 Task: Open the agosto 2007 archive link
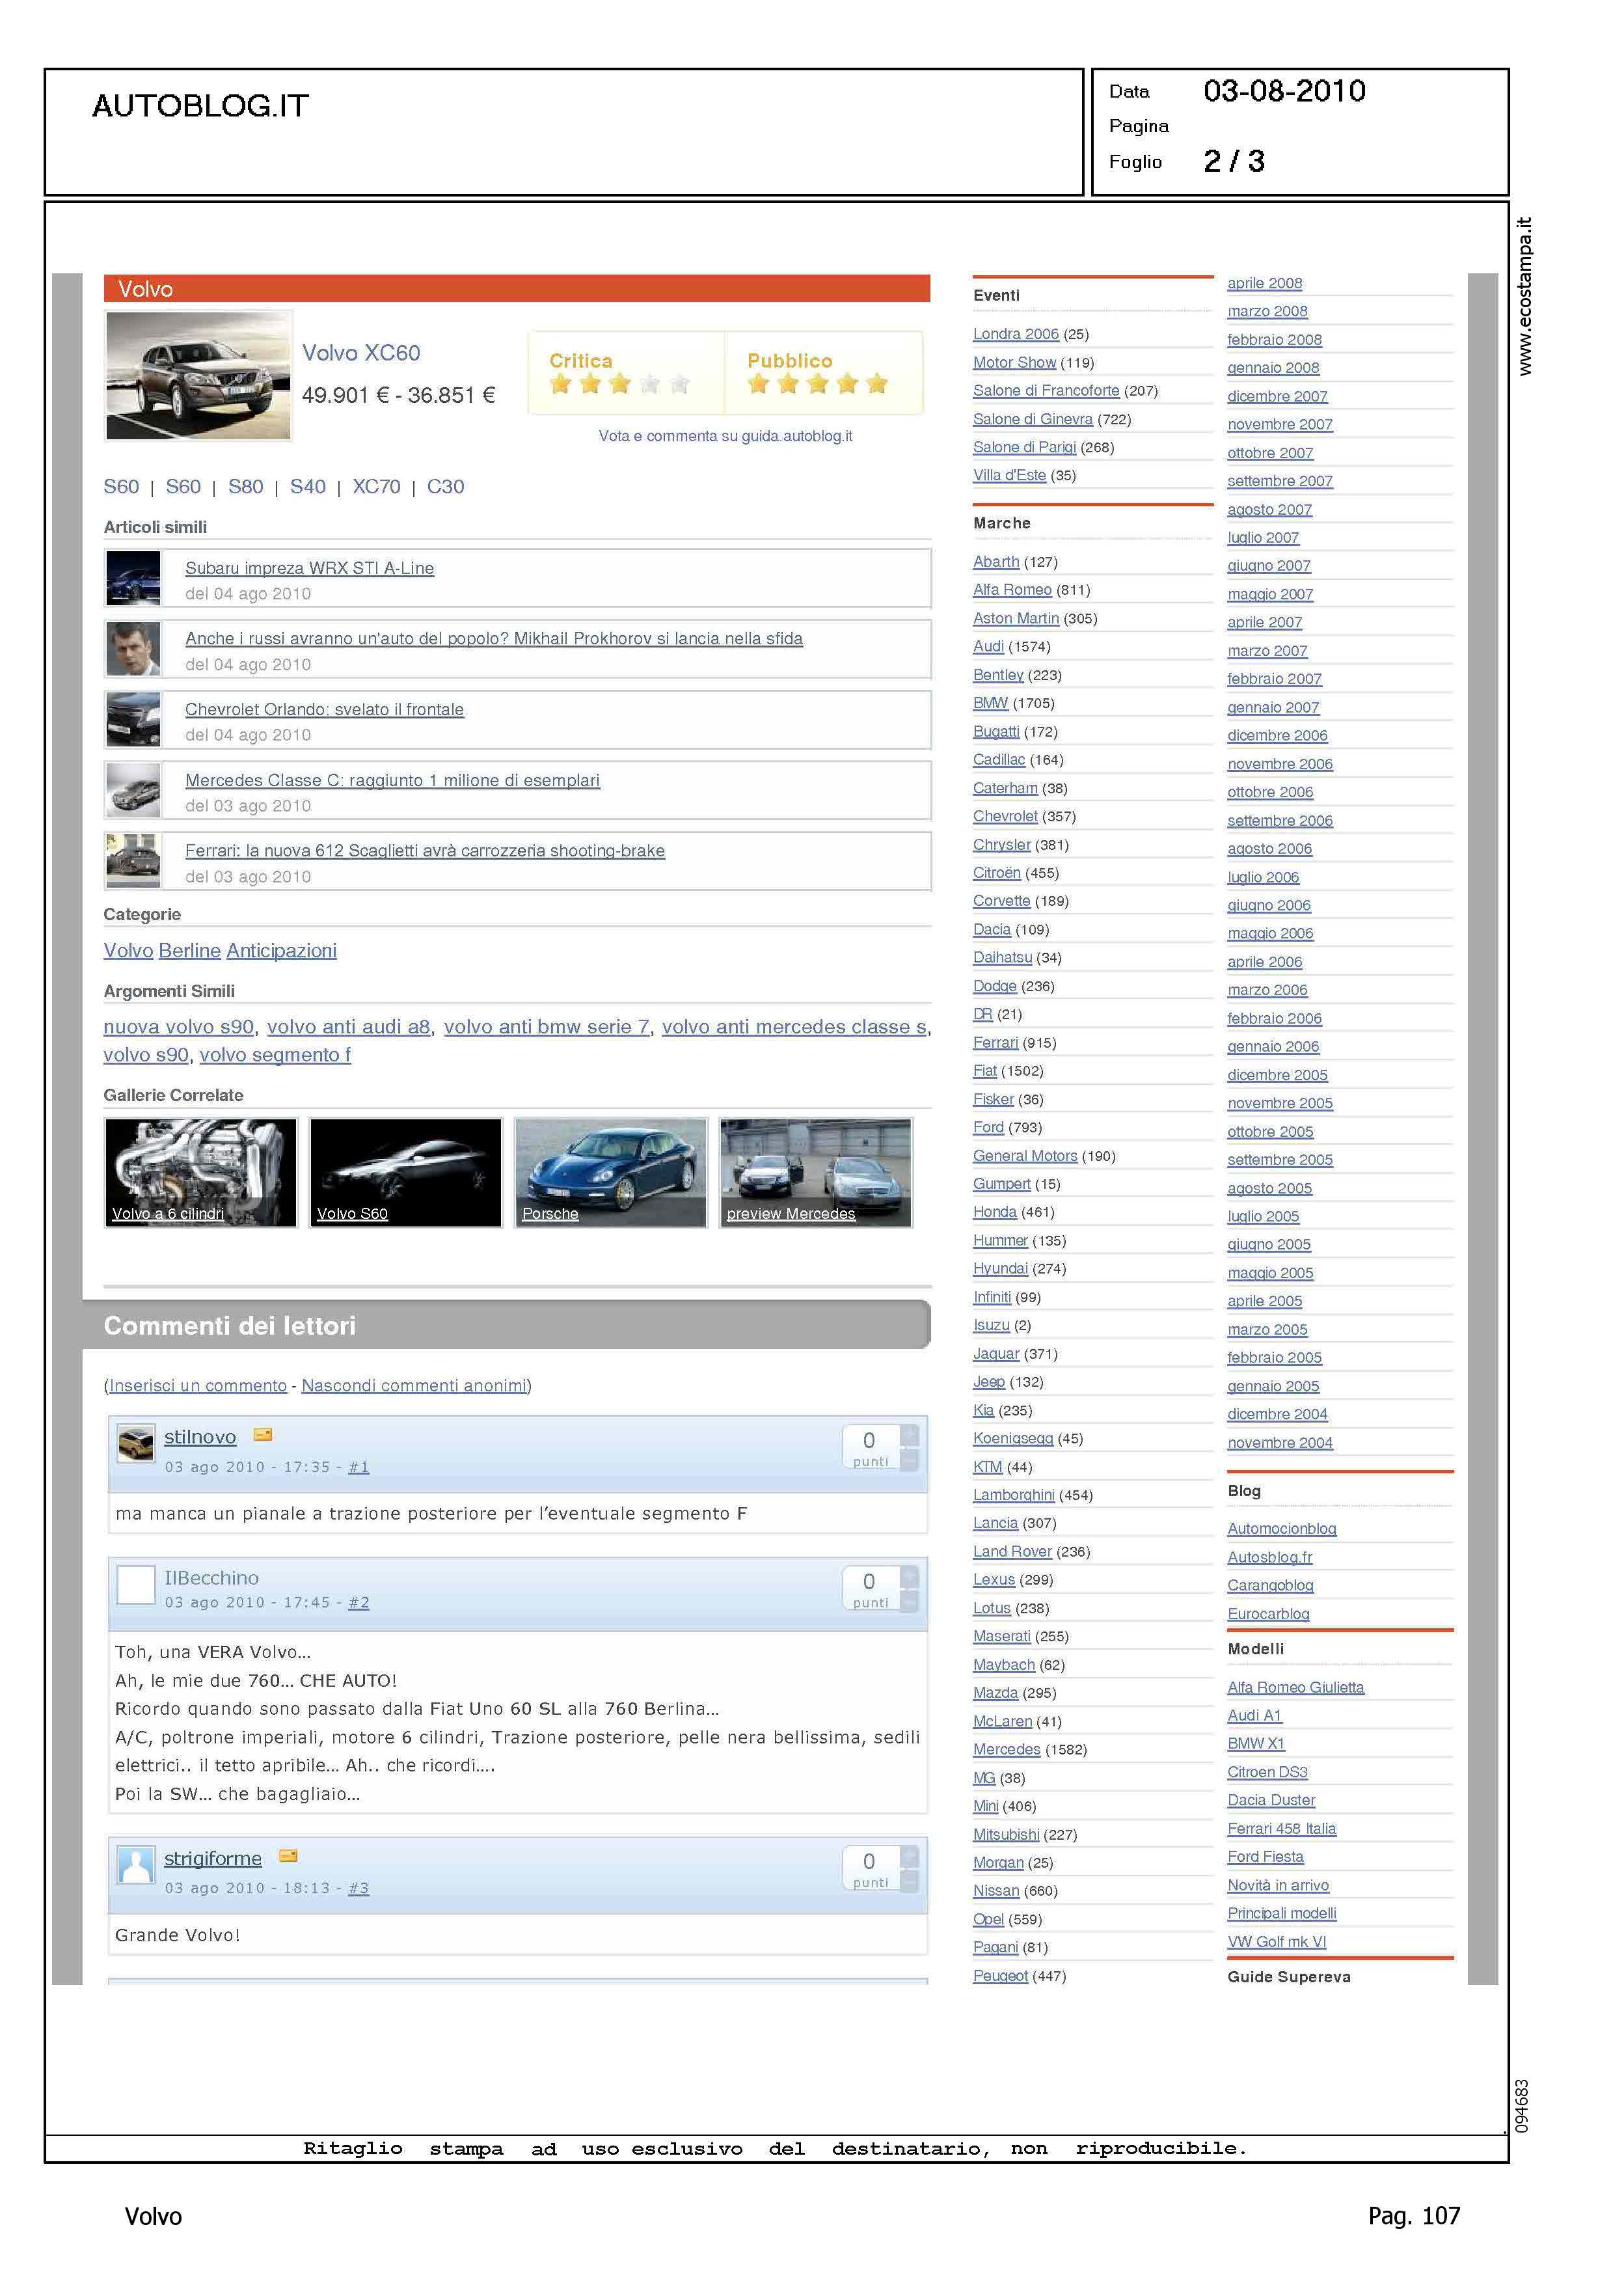[x=1269, y=509]
